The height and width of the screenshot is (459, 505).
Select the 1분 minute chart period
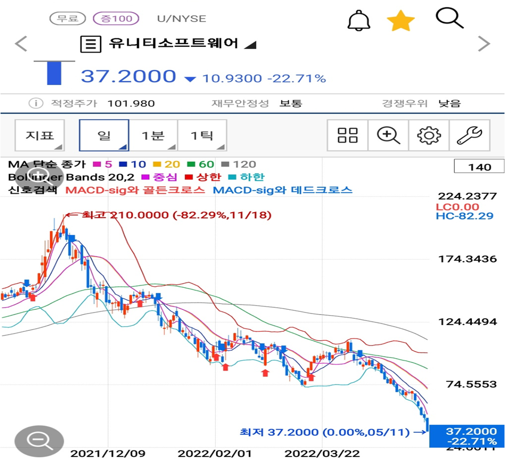[x=153, y=135]
